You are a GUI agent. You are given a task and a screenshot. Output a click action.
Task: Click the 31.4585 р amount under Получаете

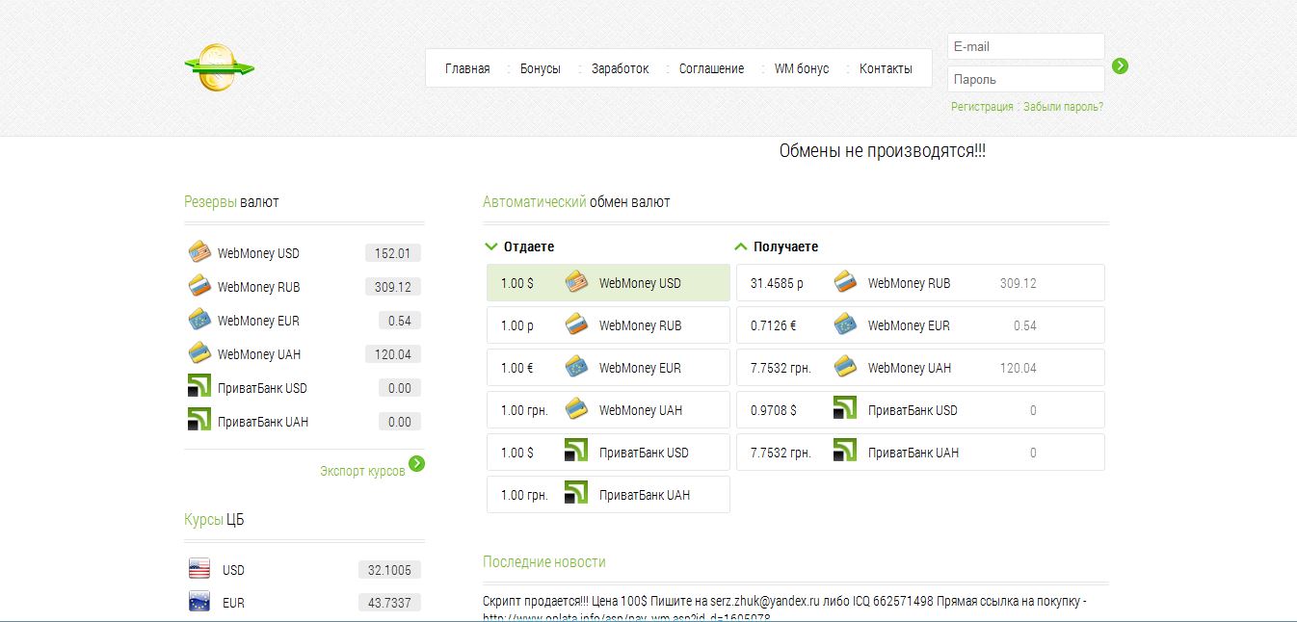(777, 283)
